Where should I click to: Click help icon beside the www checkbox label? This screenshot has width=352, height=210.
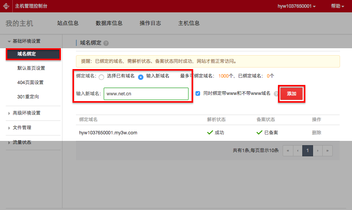(x=276, y=94)
